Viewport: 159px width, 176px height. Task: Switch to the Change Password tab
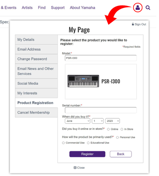(37, 59)
